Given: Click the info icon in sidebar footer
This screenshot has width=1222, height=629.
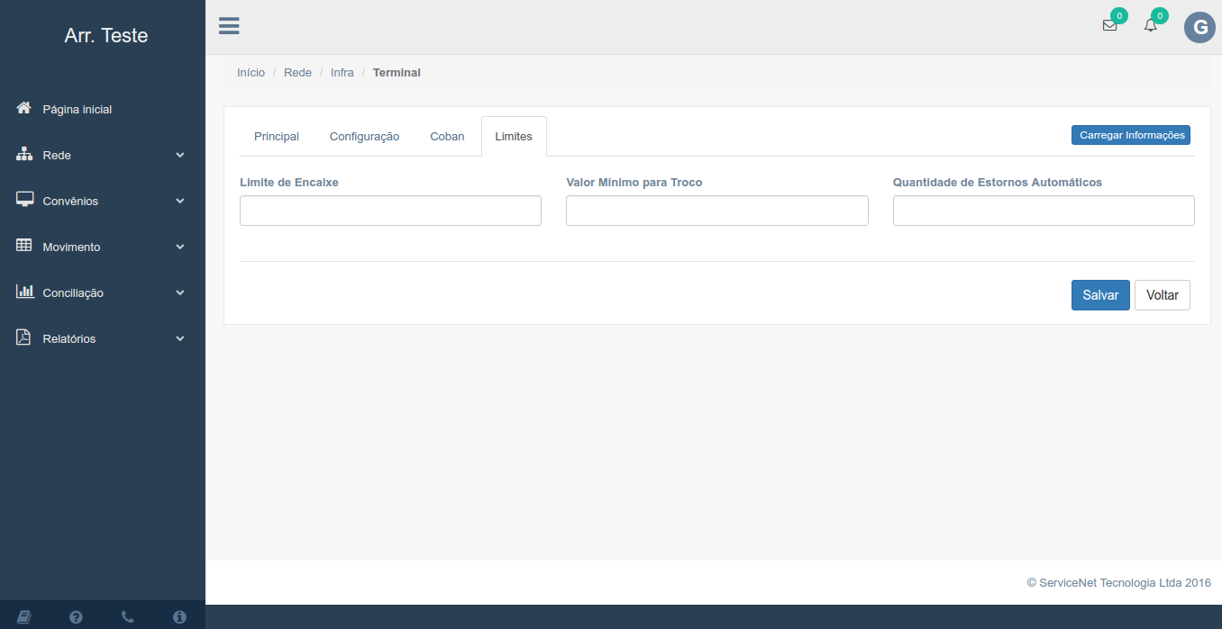Looking at the screenshot, I should (x=179, y=616).
